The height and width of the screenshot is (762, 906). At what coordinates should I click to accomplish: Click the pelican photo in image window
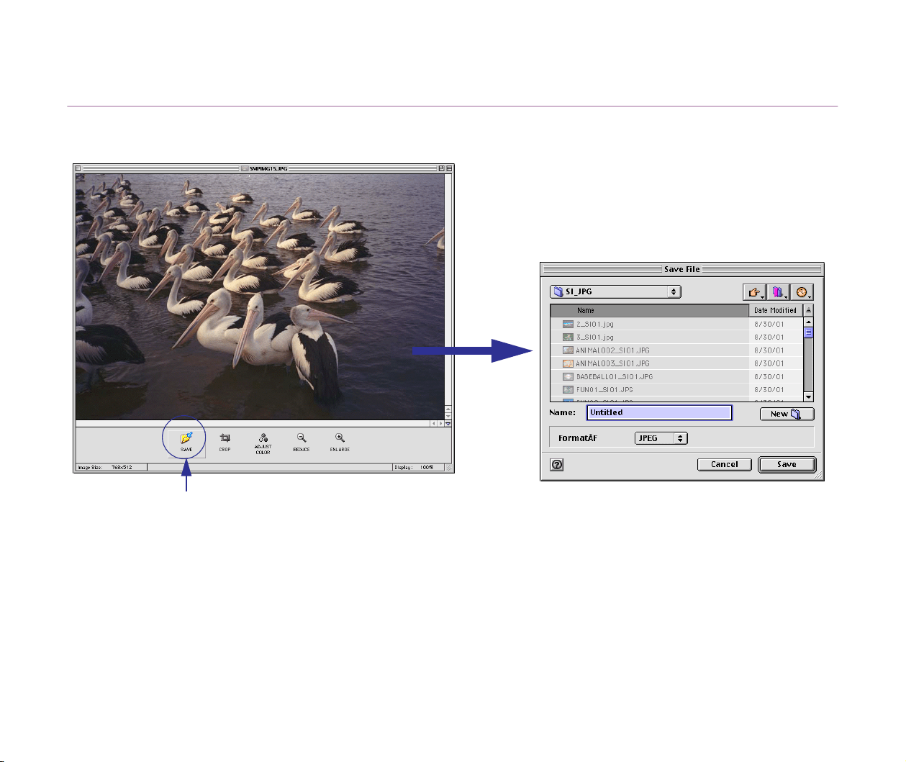pyautogui.click(x=260, y=296)
